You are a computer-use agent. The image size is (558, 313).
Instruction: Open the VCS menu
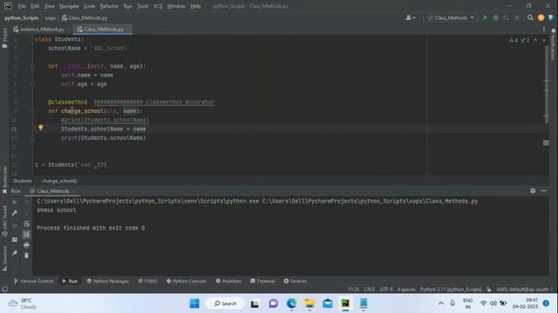click(x=158, y=6)
